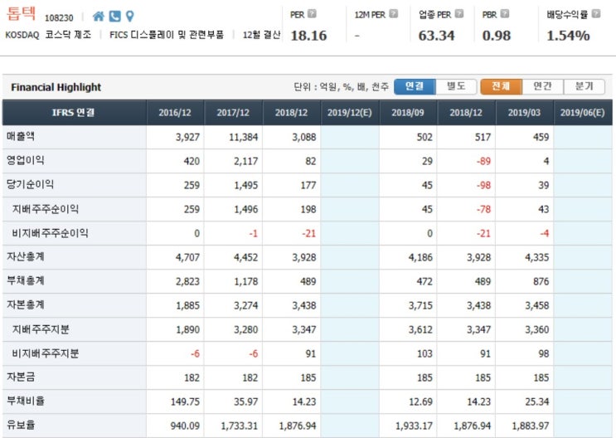Switch to the 분기 quarterly tab
This screenshot has width=616, height=438.
584,86
